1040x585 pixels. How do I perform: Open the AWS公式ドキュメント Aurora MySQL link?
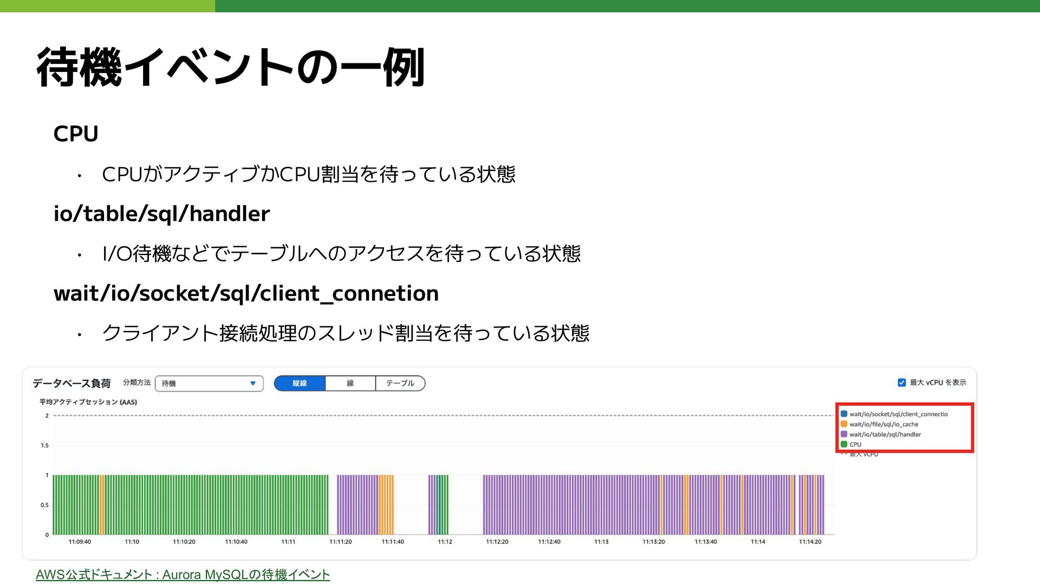click(183, 574)
